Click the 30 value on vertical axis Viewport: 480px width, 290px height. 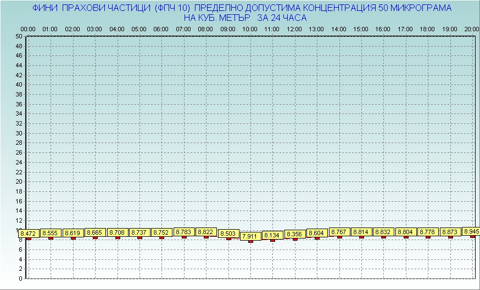tap(19, 133)
